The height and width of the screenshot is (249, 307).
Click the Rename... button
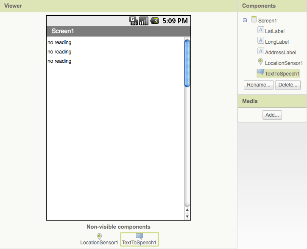[x=258, y=85]
